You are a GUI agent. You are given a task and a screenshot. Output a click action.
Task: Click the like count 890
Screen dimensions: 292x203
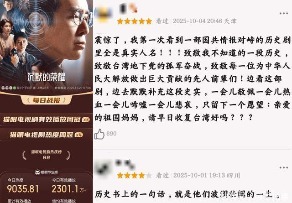coord(111,134)
